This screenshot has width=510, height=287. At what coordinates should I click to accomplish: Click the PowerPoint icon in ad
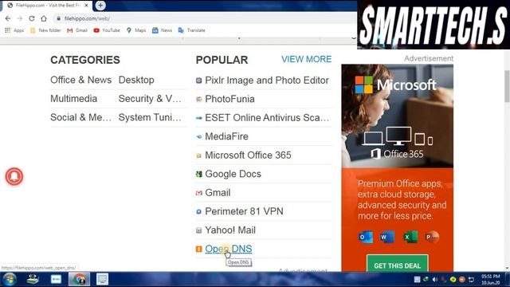(432, 238)
